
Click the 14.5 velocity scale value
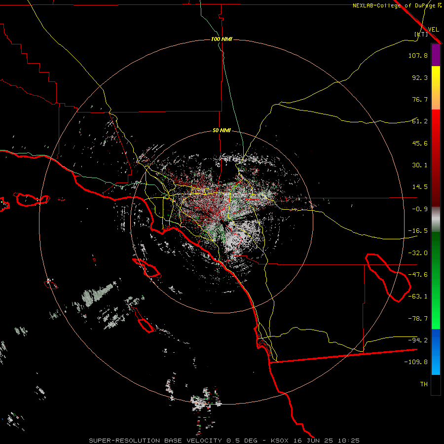[420, 187]
